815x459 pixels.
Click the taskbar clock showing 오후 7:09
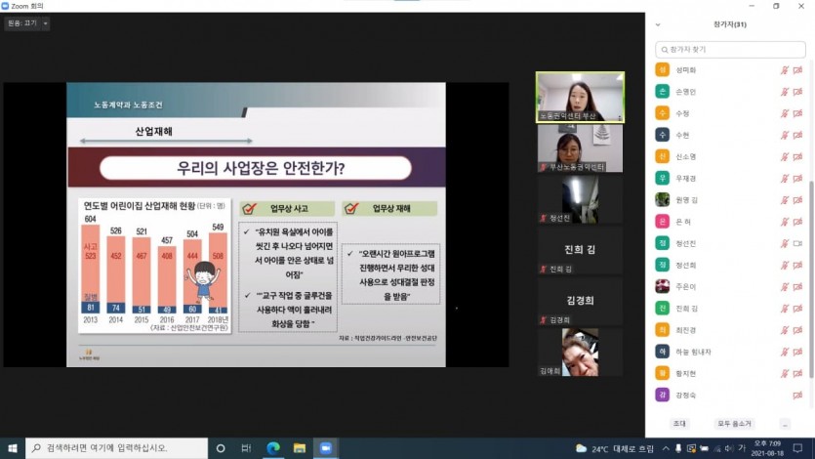pyautogui.click(x=766, y=448)
